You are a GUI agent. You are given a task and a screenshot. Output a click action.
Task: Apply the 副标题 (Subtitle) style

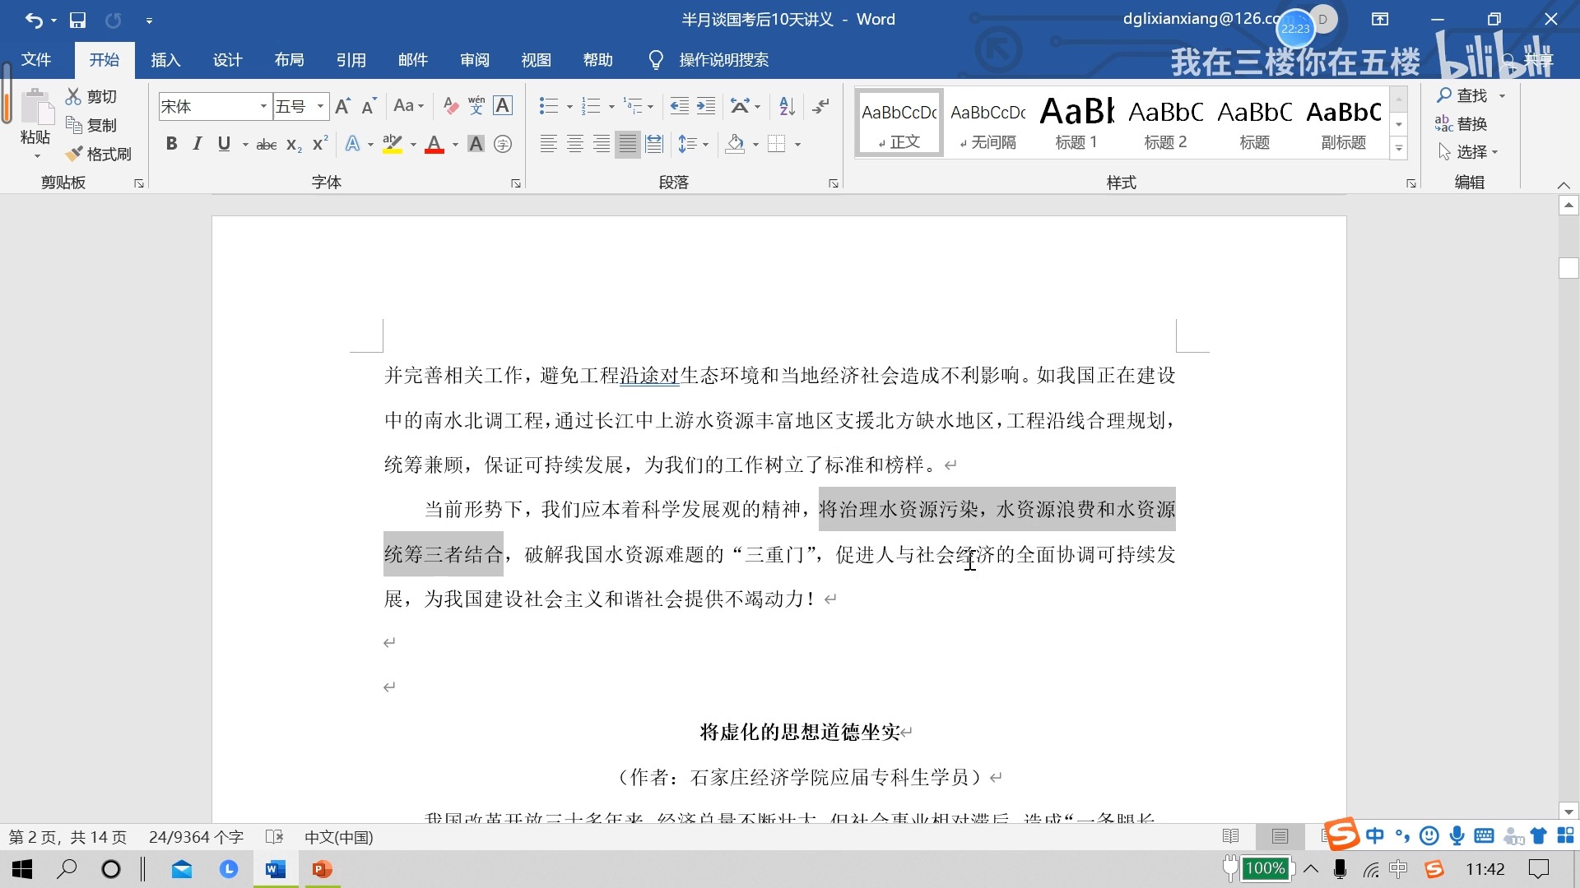coord(1344,123)
